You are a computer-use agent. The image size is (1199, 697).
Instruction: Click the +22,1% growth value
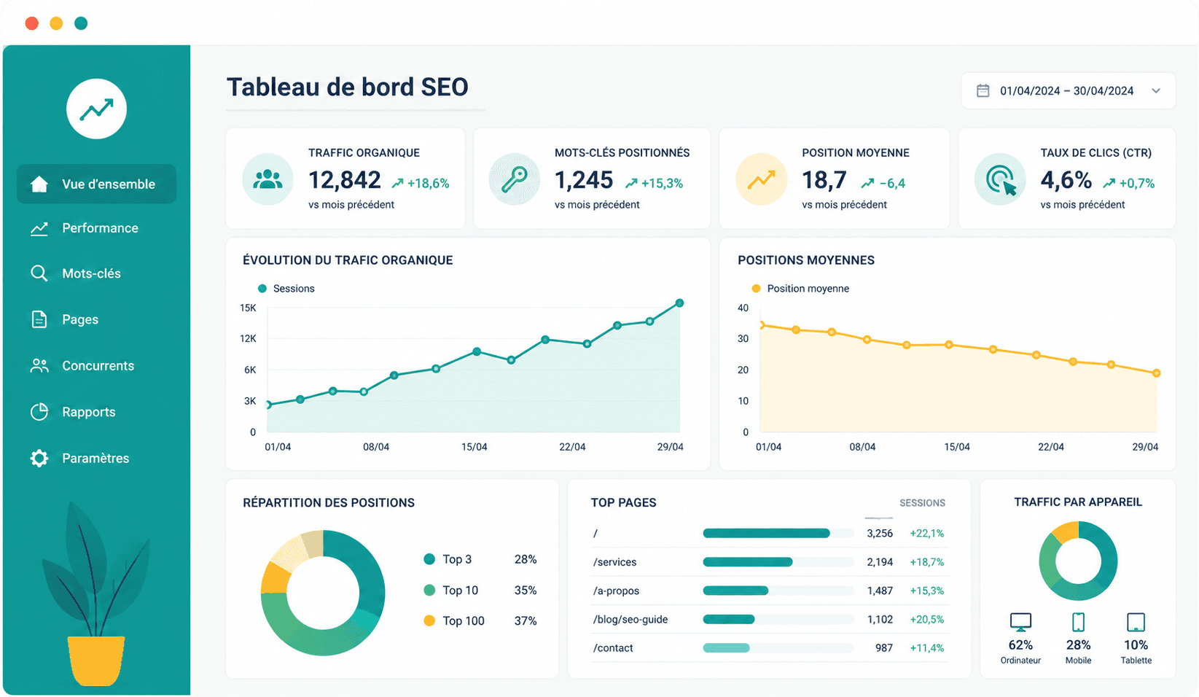point(926,534)
